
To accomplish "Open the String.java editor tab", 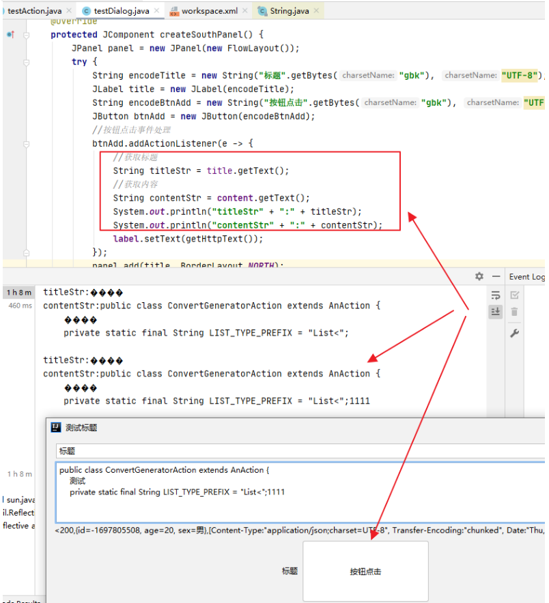I will point(289,11).
